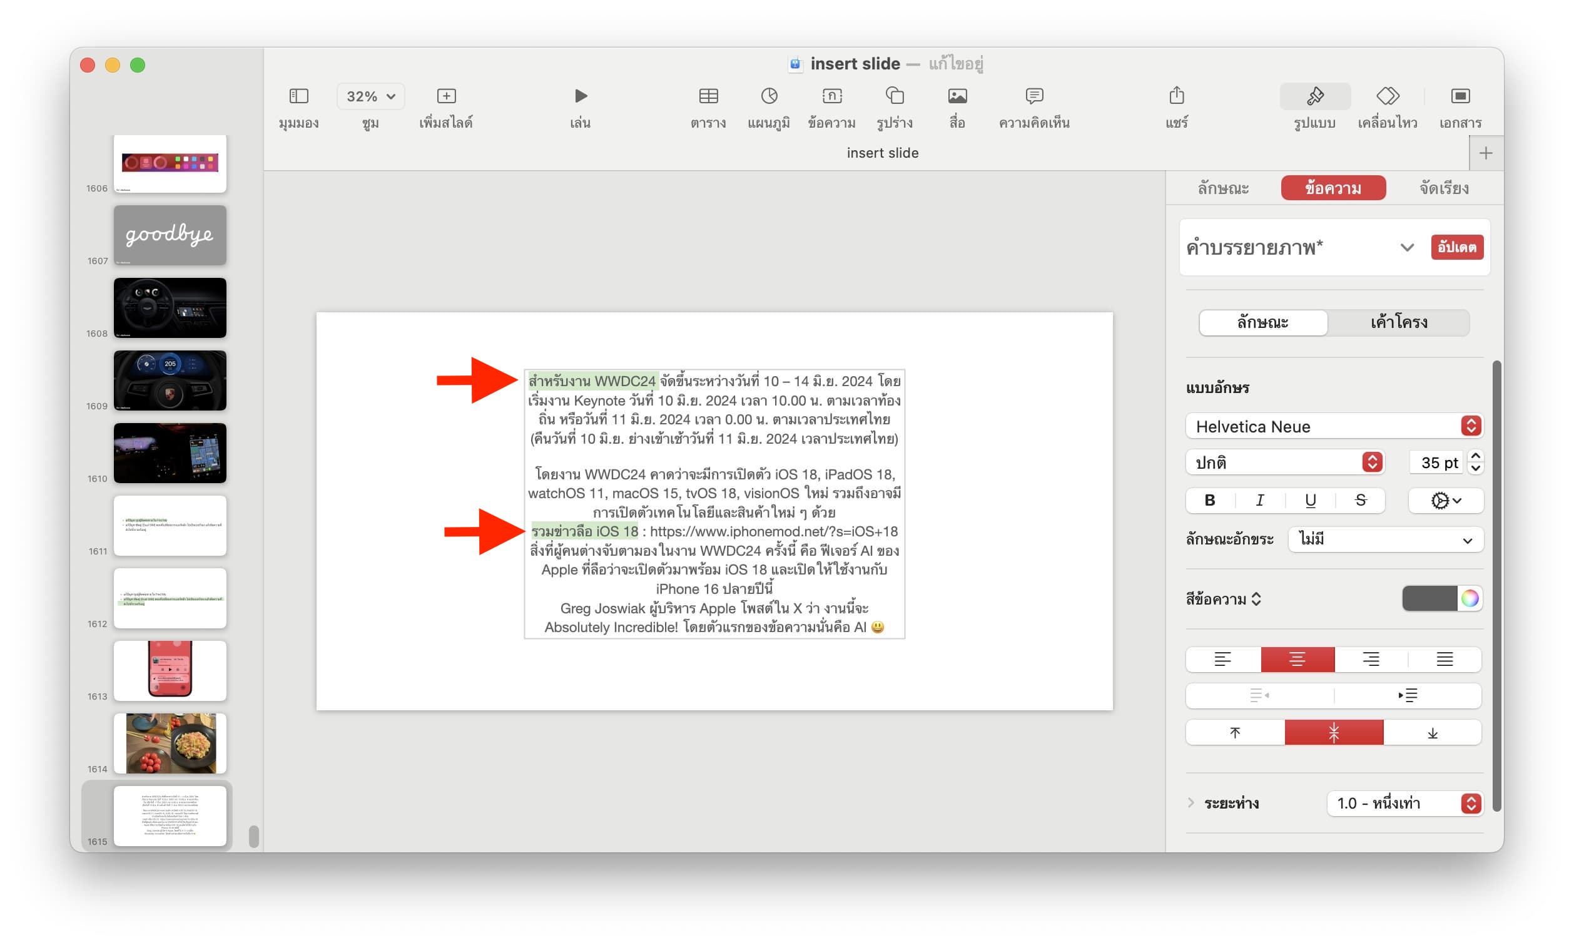The width and height of the screenshot is (1574, 945).
Task: Add a comment using the toolbar icon
Action: click(x=1033, y=96)
